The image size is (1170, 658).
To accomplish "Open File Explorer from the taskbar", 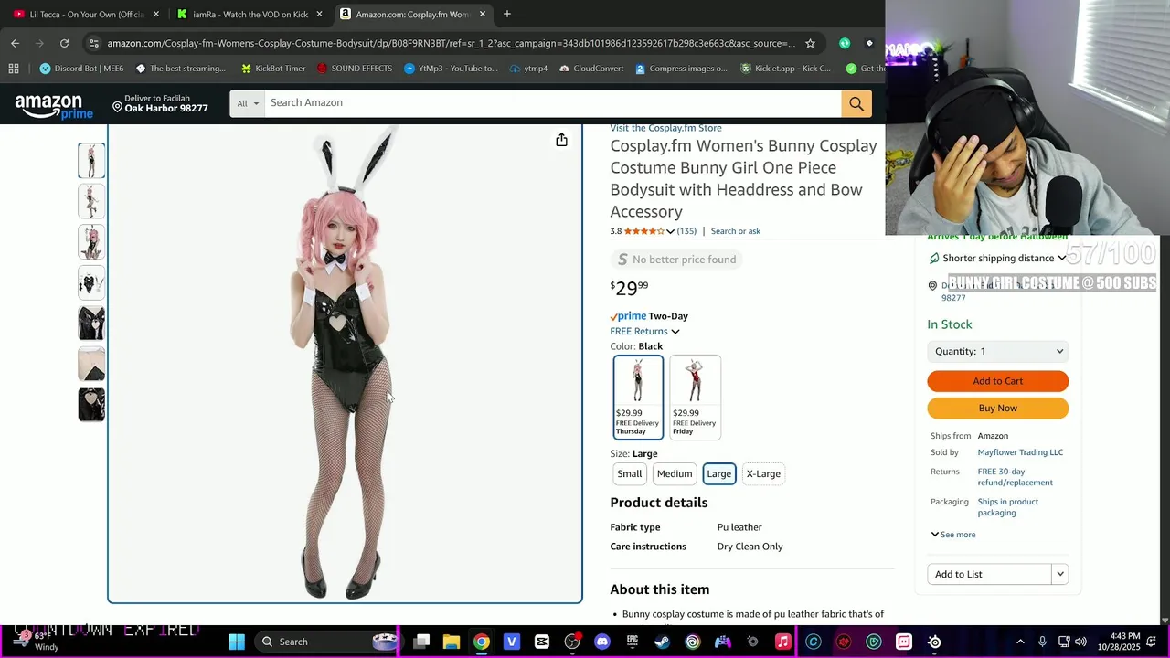I will [x=452, y=642].
